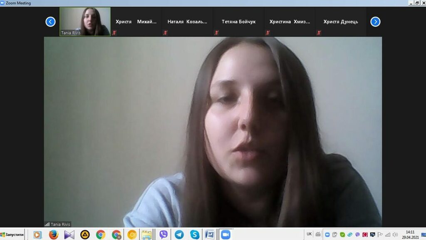This screenshot has height=240, width=426.
Task: Open Microsoft Word in taskbar
Action: [x=209, y=235]
